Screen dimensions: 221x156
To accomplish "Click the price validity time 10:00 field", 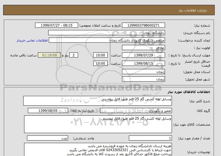I will coord(100,63).
